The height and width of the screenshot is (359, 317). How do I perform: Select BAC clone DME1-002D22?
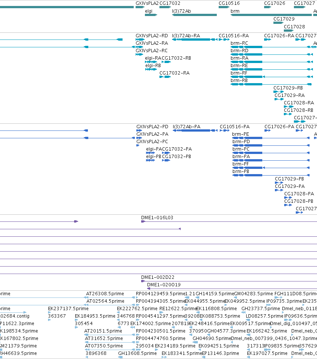click(158, 277)
